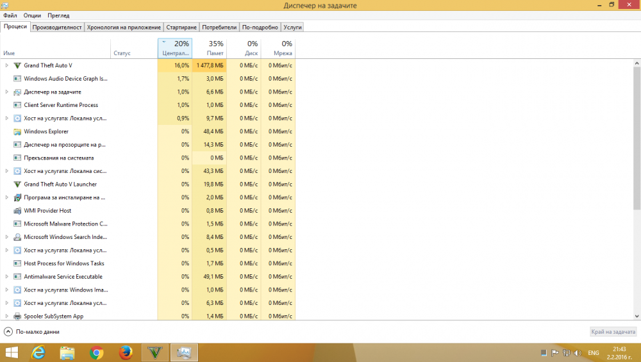Select the 1 477,8 МБ memory cell
The image size is (641, 362).
coord(210,65)
